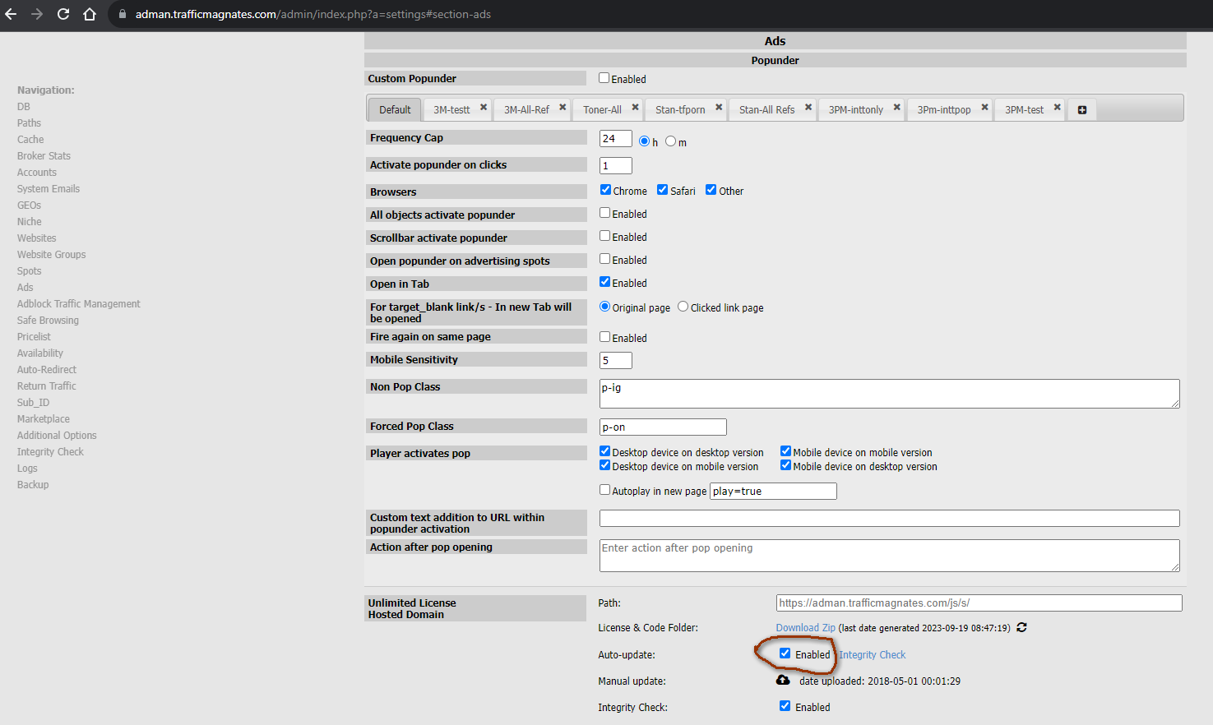The image size is (1213, 725).
Task: Remove the Toner-All tab using X
Action: pyautogui.click(x=635, y=107)
